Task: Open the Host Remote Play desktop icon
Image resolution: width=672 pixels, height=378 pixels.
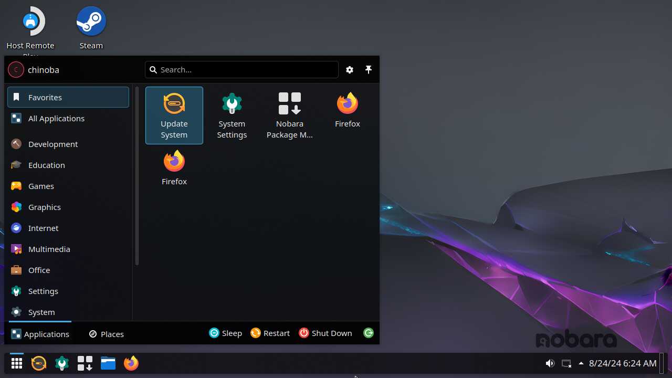Action: pos(30,29)
